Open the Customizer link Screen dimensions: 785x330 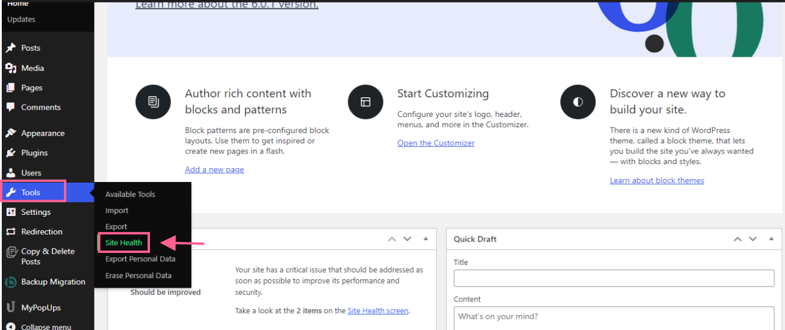[436, 143]
